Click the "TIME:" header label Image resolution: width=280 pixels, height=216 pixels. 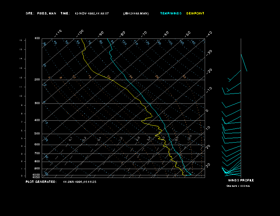pyautogui.click(x=65, y=13)
